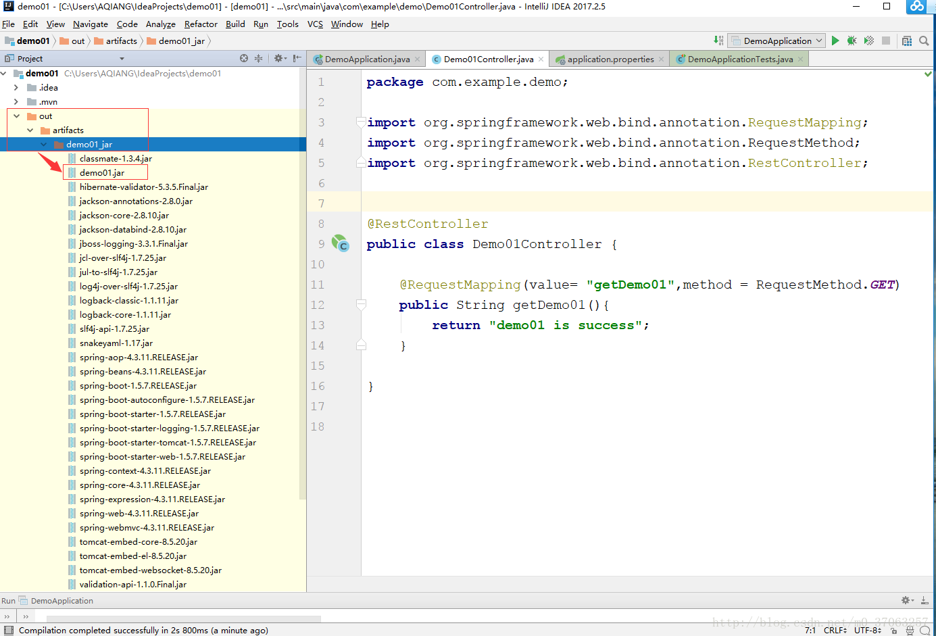The width and height of the screenshot is (936, 636).
Task: Toggle read-only lock icon in status bar
Action: click(894, 630)
